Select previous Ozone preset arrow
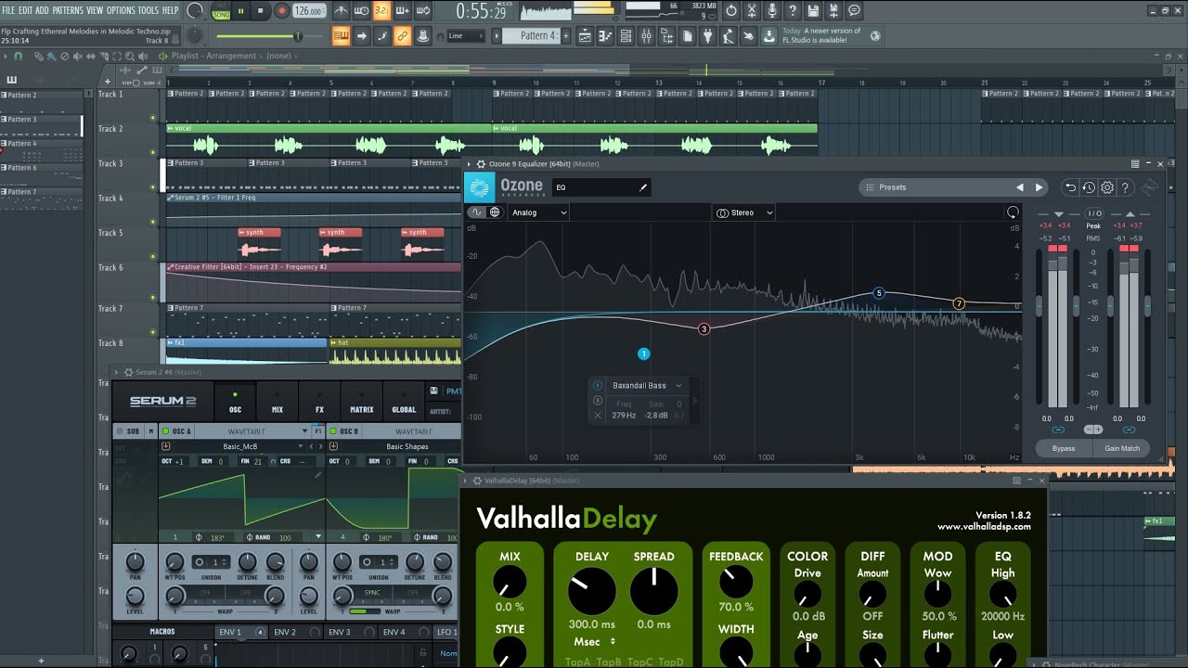 click(x=1020, y=187)
